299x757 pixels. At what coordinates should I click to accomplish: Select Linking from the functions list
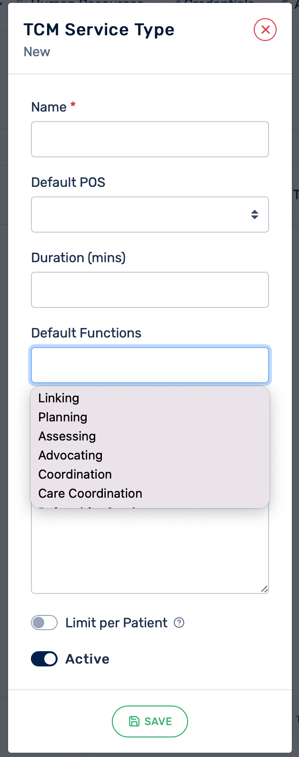pyautogui.click(x=59, y=398)
